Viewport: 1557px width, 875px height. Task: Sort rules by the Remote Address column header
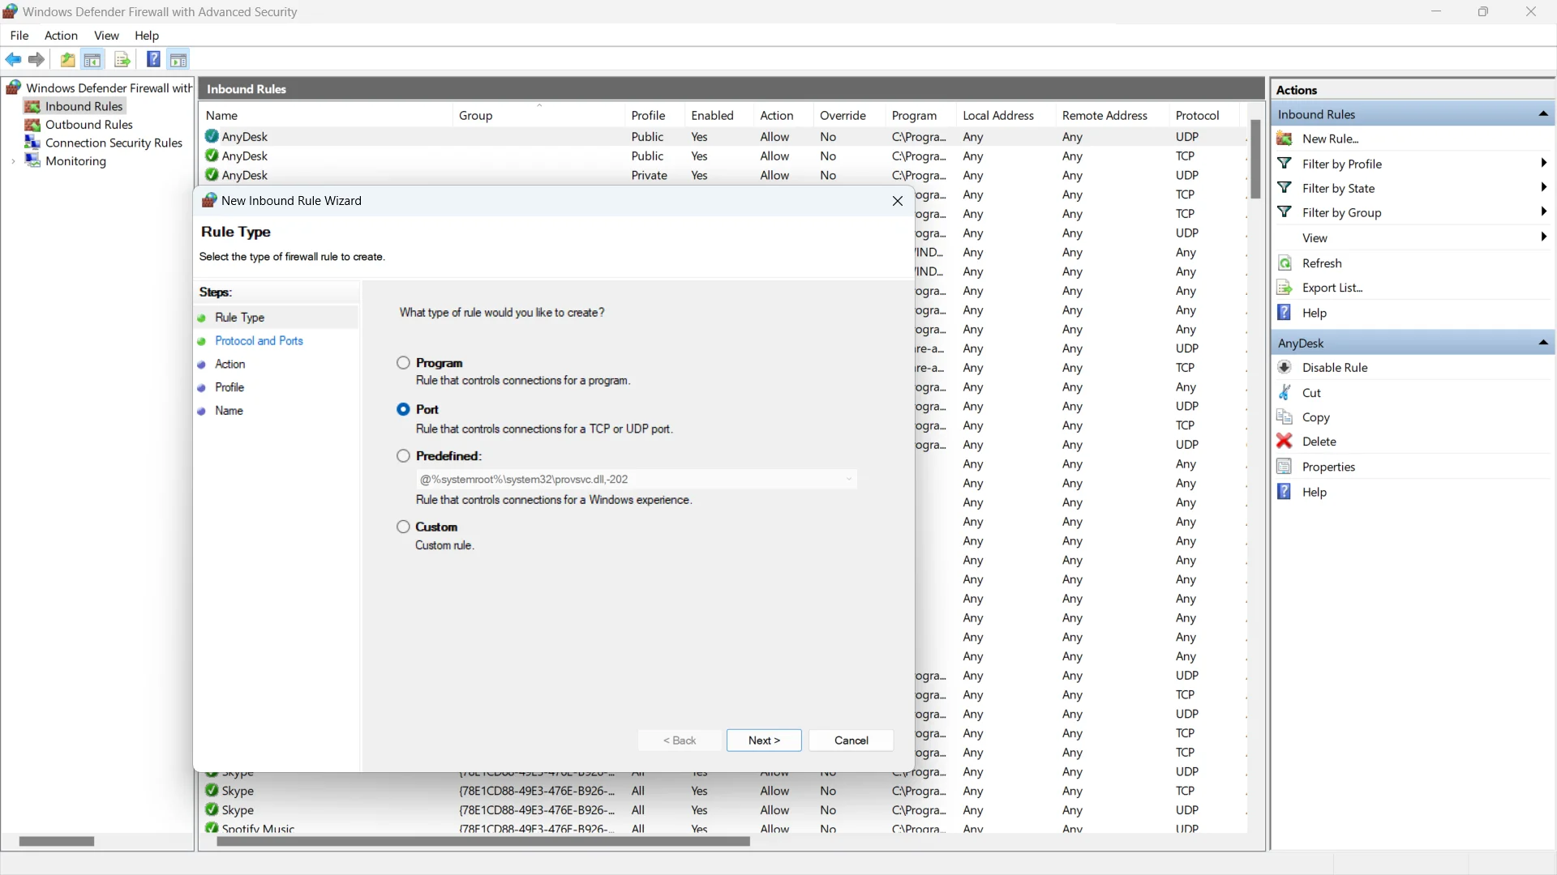coord(1112,116)
